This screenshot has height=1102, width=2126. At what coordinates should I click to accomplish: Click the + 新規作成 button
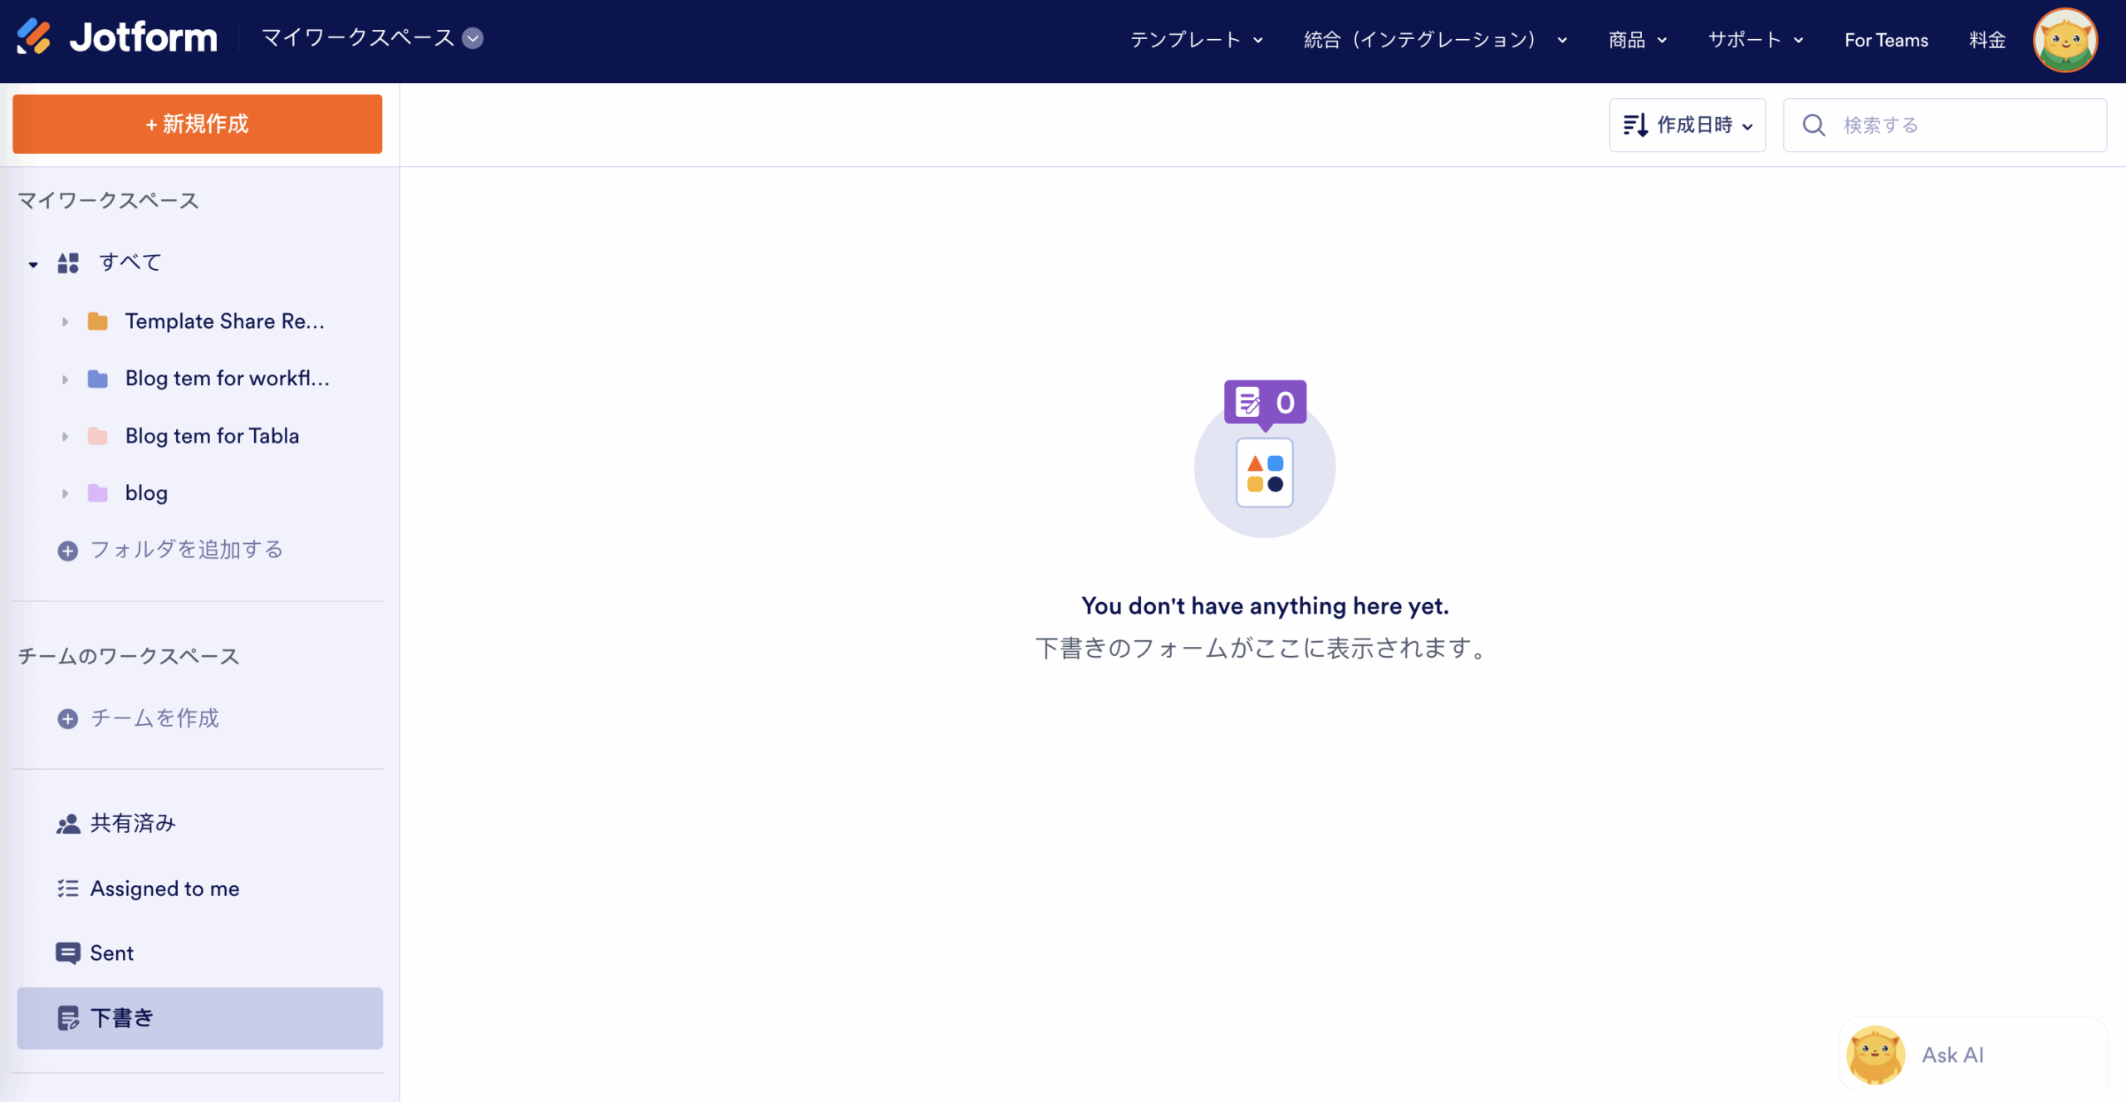click(198, 124)
